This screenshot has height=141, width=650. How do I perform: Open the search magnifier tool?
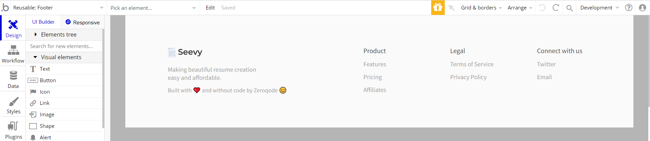tap(569, 8)
